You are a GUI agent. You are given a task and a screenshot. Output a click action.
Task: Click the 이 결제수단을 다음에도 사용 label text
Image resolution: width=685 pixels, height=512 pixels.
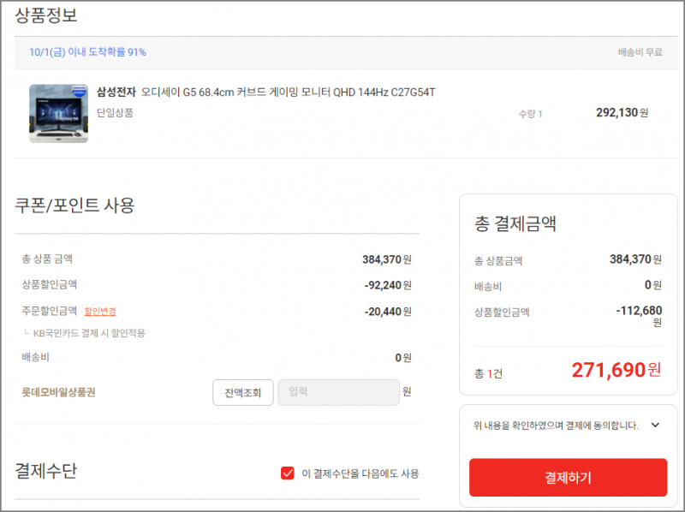pyautogui.click(x=360, y=473)
